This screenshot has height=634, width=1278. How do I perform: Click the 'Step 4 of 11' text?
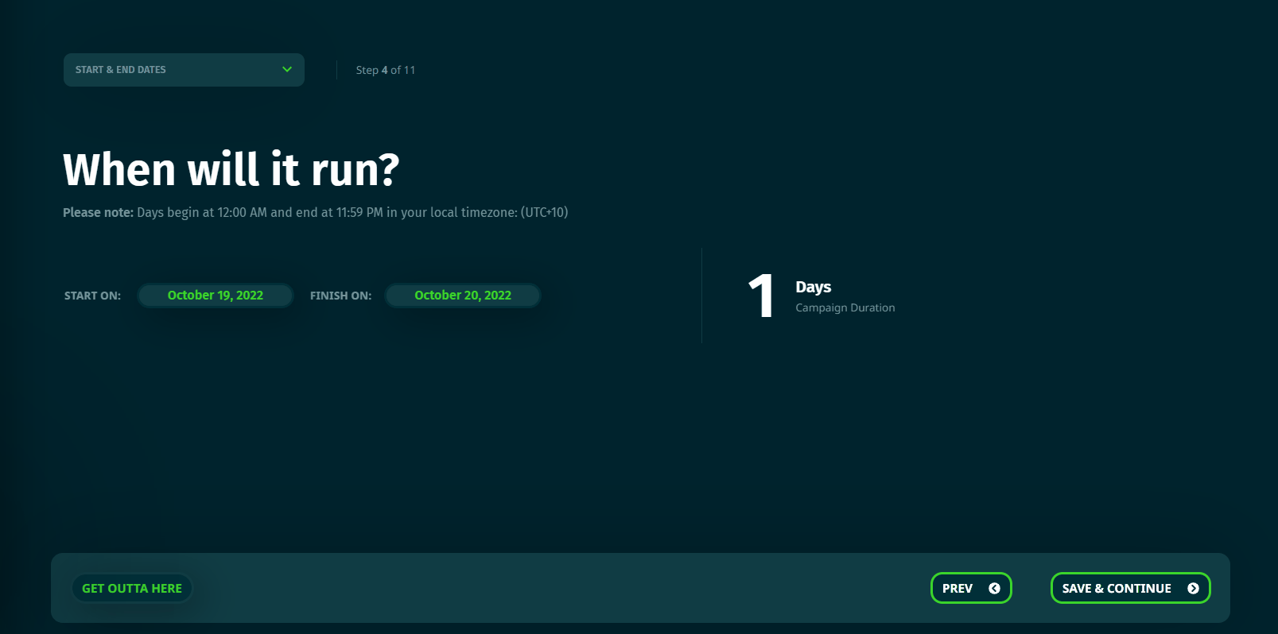click(x=386, y=70)
